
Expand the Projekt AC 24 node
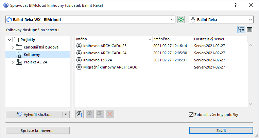click(x=13, y=62)
